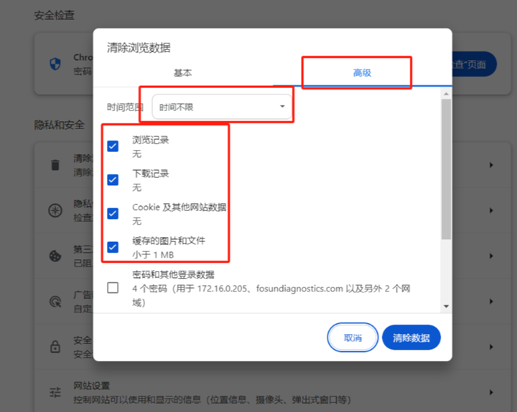Click the shield icon in 安全检查 card
Image resolution: width=517 pixels, height=412 pixels.
pyautogui.click(x=55, y=64)
